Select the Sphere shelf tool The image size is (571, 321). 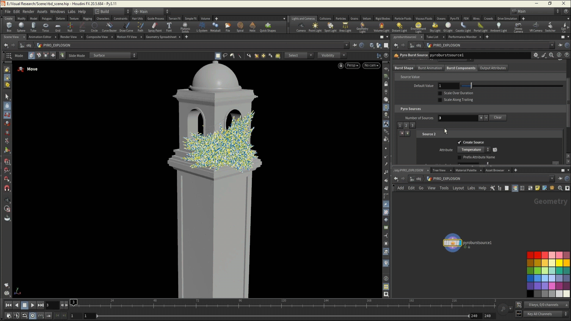point(21,27)
